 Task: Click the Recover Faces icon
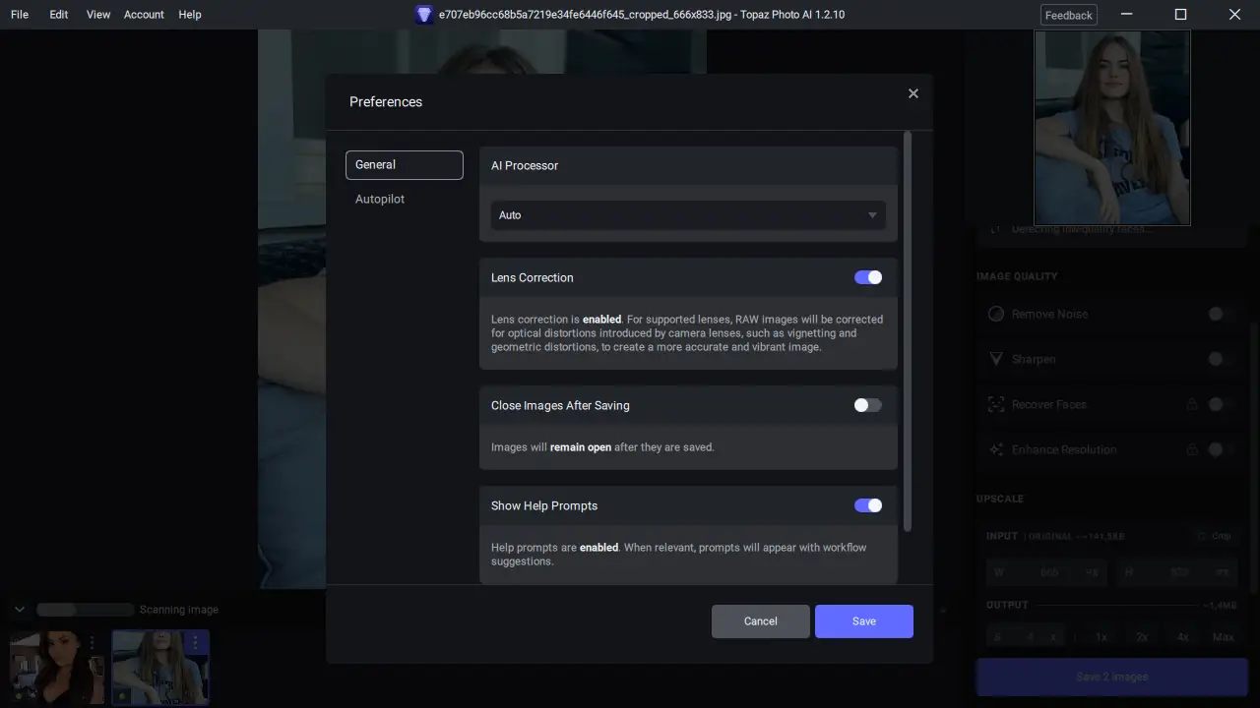click(x=995, y=404)
